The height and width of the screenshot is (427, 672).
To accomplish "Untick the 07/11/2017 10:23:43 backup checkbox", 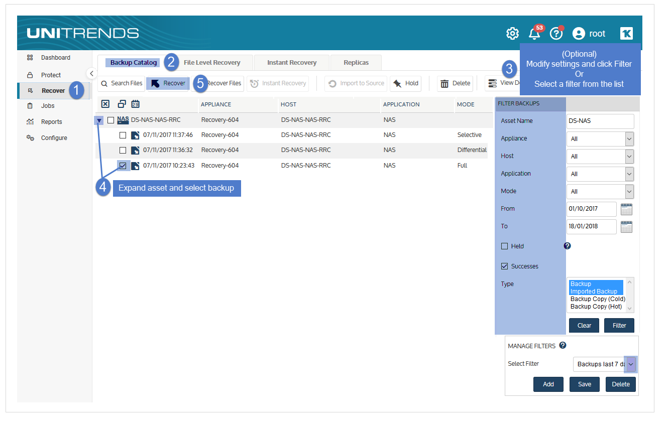I will 123,166.
